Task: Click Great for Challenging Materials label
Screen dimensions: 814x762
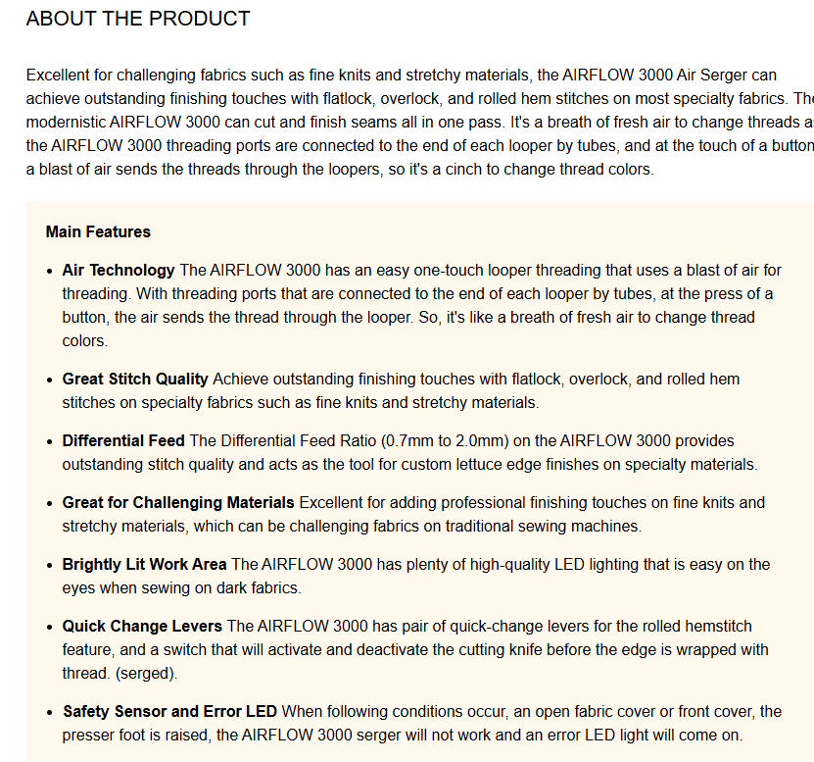Action: pyautogui.click(x=178, y=503)
